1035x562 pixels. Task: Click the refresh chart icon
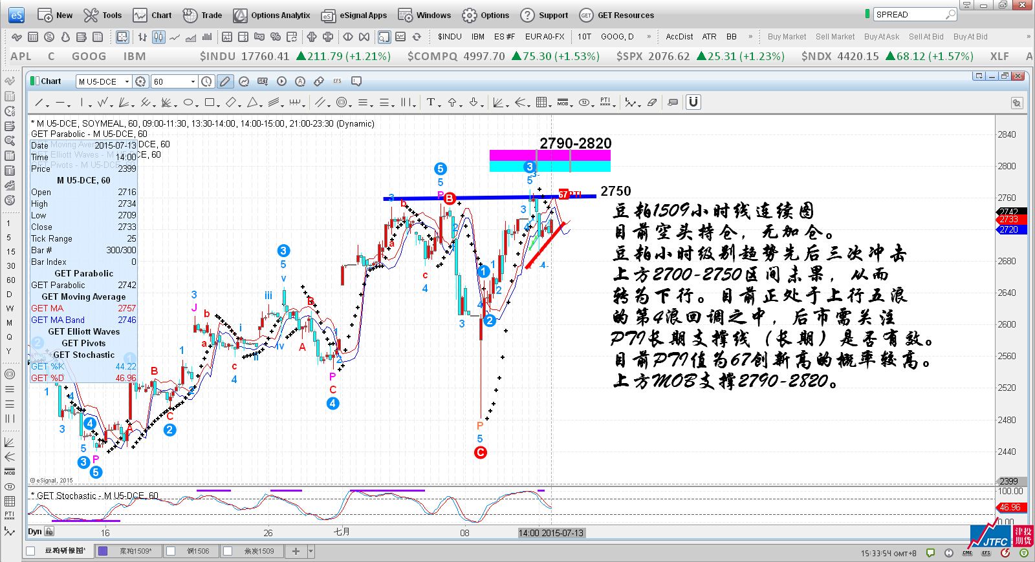pyautogui.click(x=417, y=37)
